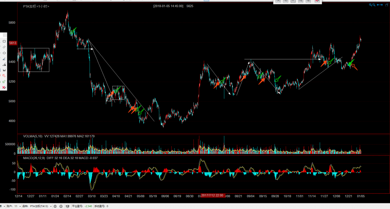Click the 2017/7/12 22:00 time marker
390x209 pixels.
click(212, 195)
